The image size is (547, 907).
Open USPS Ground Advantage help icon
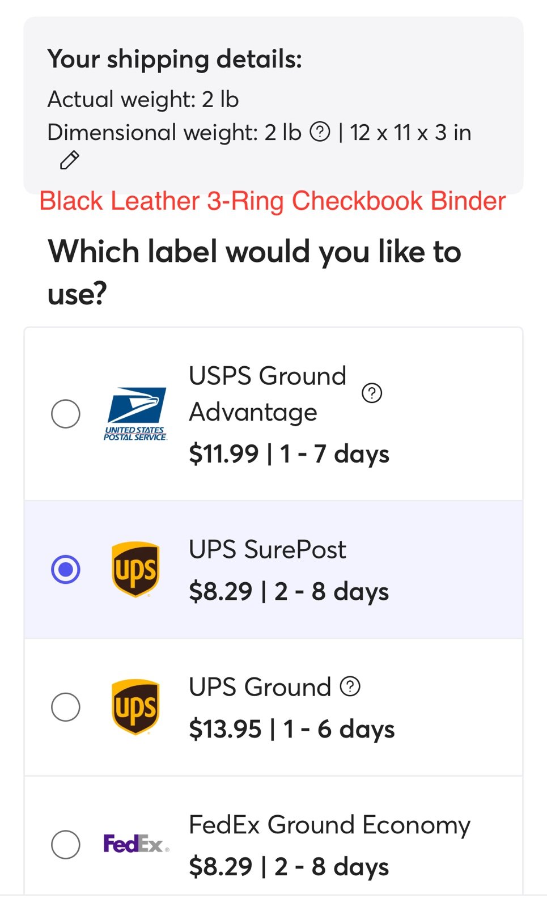click(x=372, y=393)
